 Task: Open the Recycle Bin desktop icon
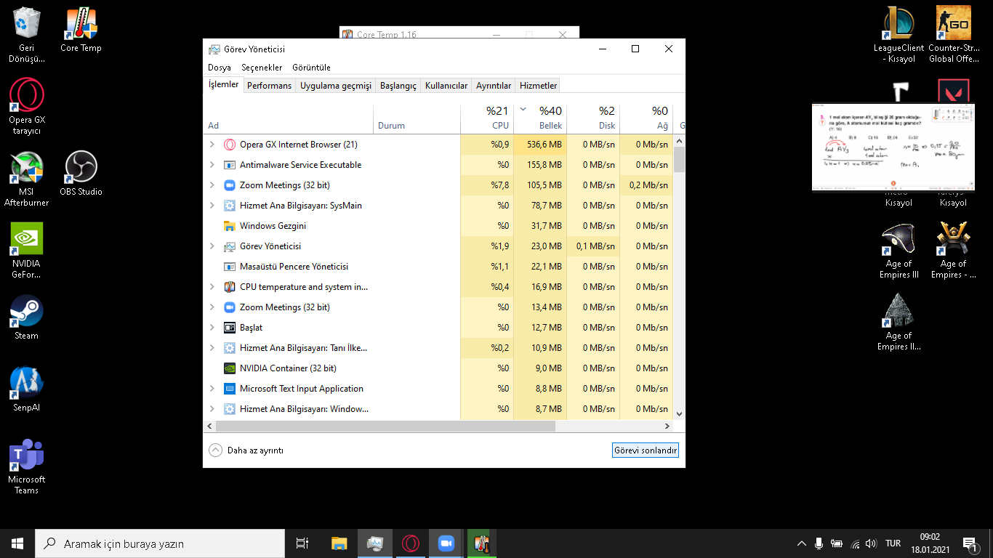(27, 35)
